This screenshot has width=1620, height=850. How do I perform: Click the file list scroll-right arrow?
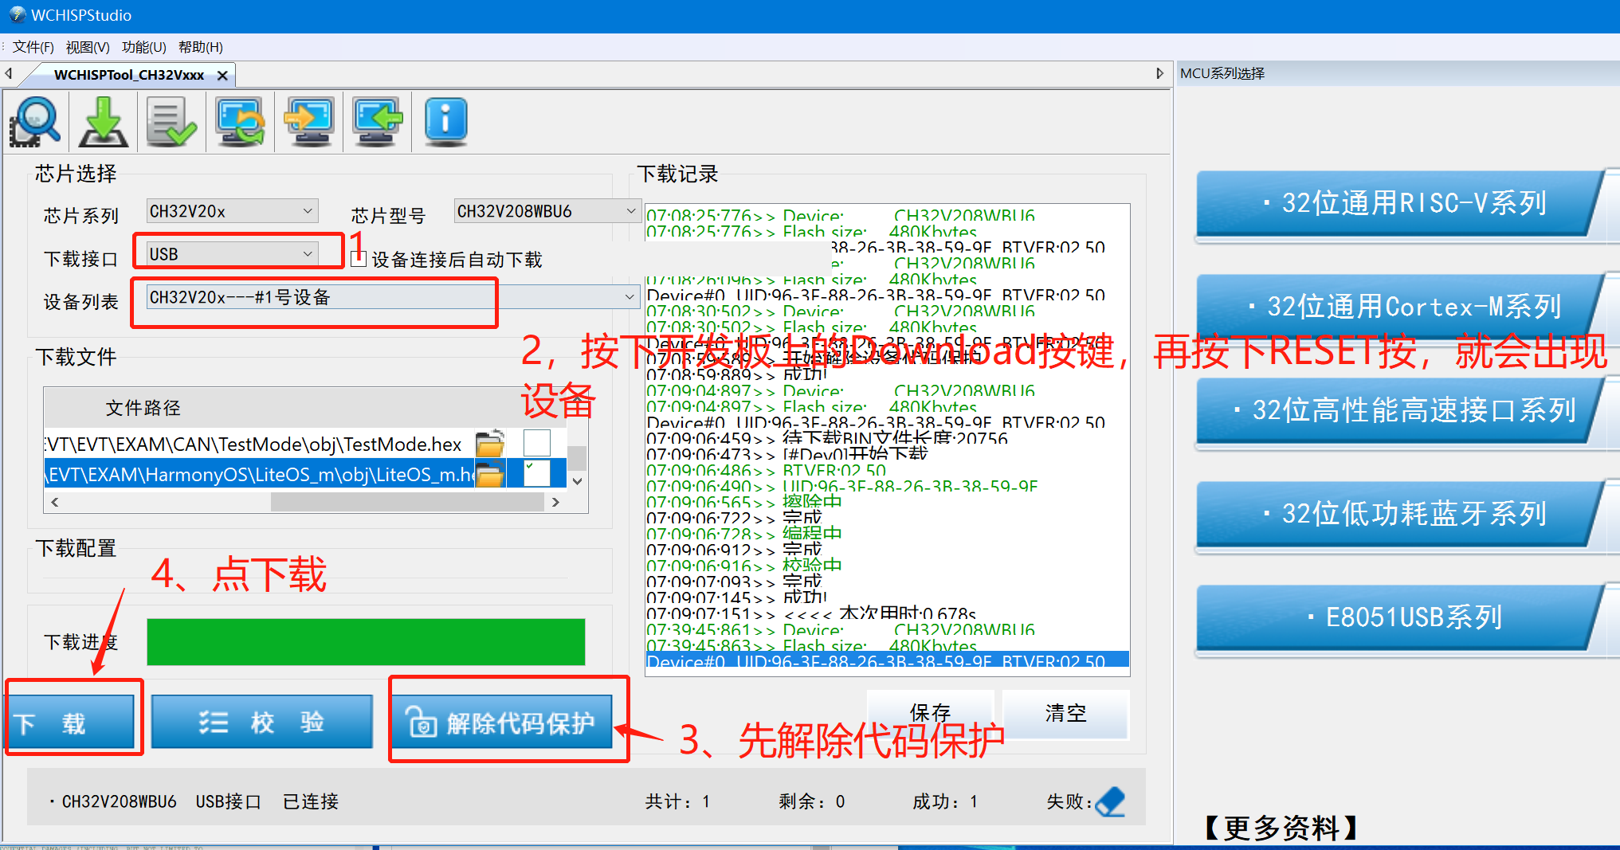pyautogui.click(x=555, y=502)
